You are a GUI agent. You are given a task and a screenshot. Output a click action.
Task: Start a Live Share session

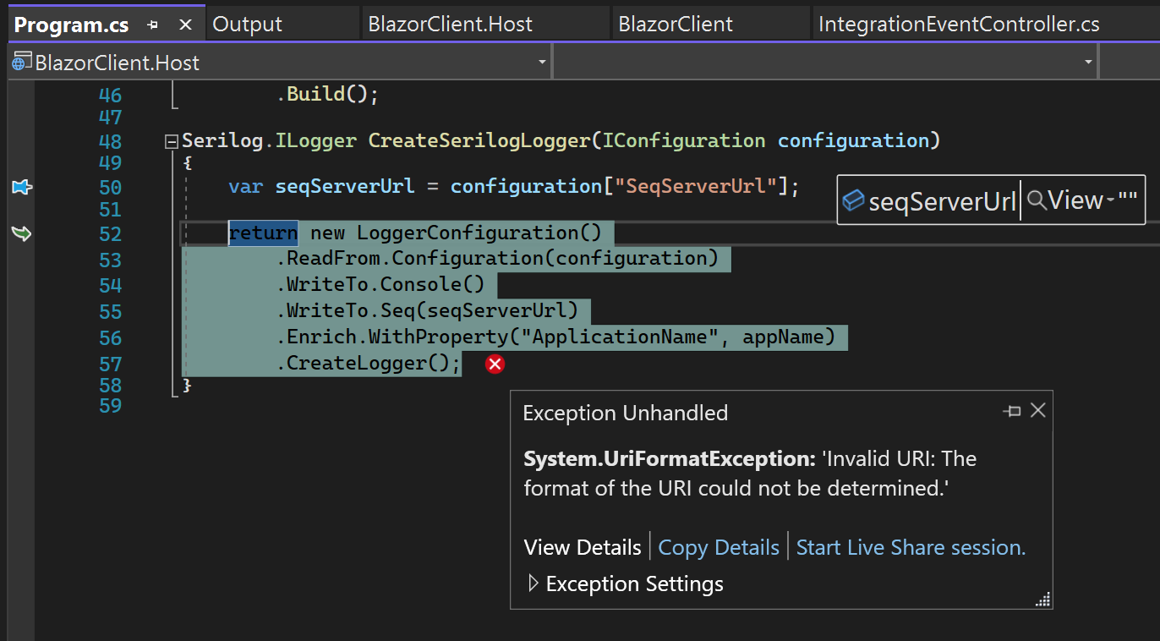click(911, 547)
